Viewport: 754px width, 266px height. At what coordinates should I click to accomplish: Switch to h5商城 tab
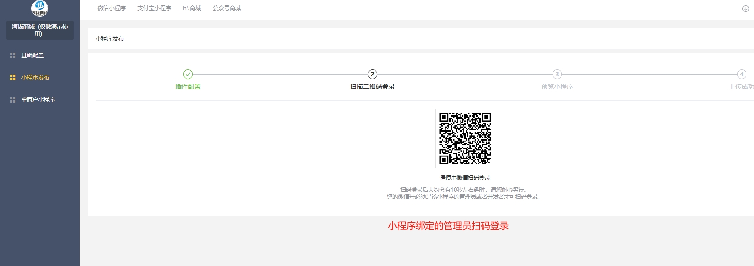(192, 8)
